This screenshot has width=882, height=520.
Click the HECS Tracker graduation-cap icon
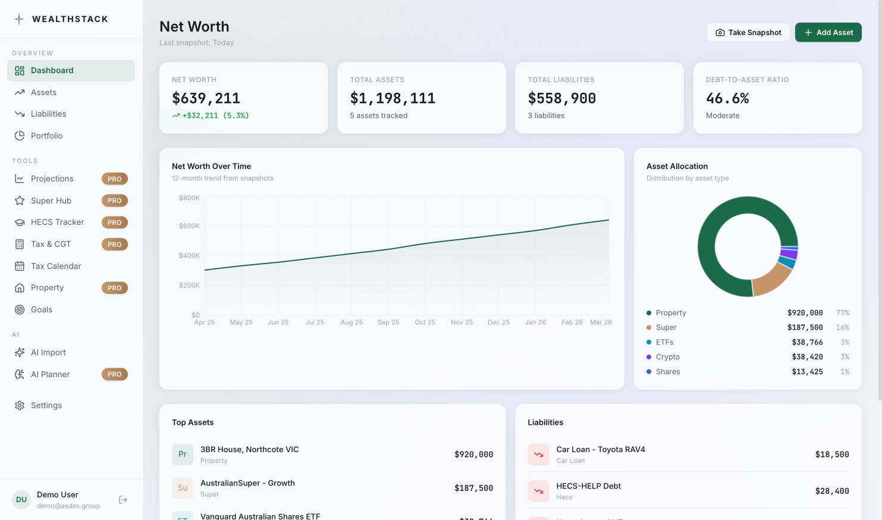tap(20, 222)
